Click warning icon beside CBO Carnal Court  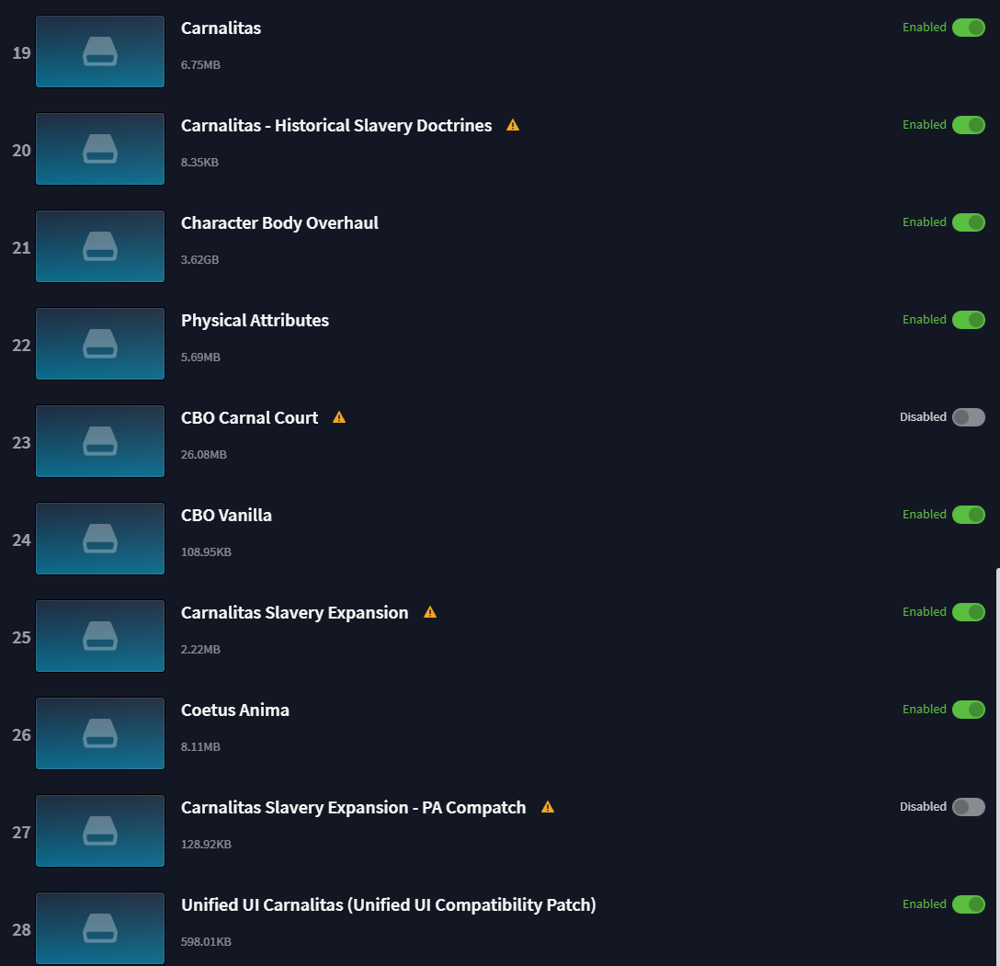[x=339, y=417]
